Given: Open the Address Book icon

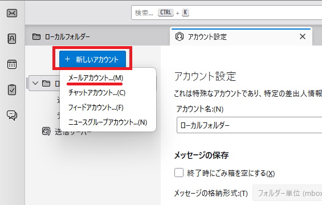Looking at the screenshot, I should pyautogui.click(x=12, y=39).
